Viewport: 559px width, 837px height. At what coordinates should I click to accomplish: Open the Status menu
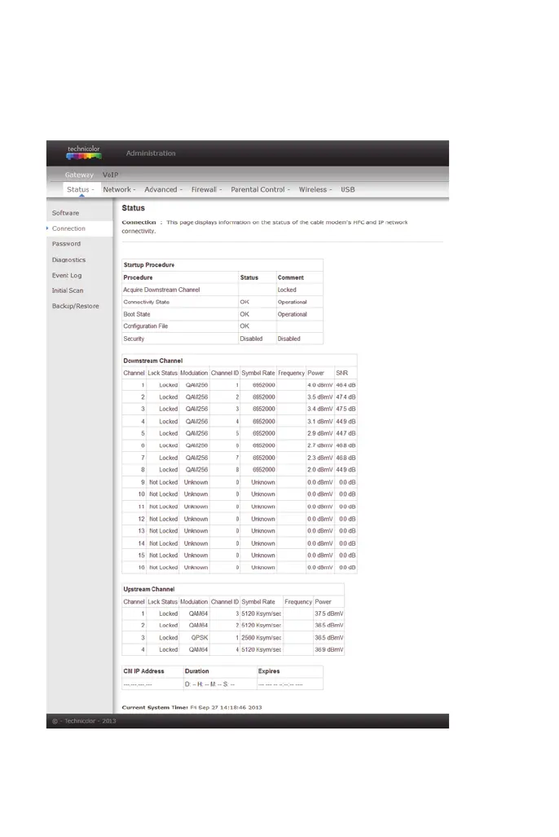(80, 189)
